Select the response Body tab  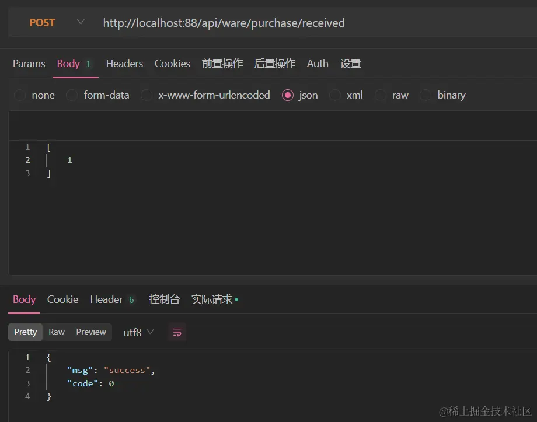pyautogui.click(x=24, y=299)
